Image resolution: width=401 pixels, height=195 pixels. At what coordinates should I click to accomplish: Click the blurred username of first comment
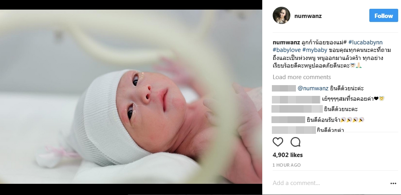284,88
